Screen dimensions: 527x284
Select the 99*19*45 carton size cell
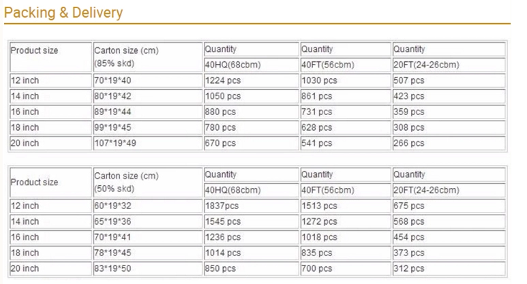[x=112, y=127]
